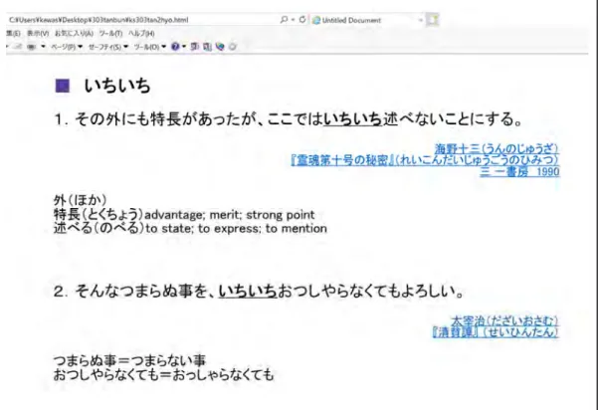Click the Internet Explorer icon on Untitled Document tab
This screenshot has height=410, width=598.
tap(315, 20)
